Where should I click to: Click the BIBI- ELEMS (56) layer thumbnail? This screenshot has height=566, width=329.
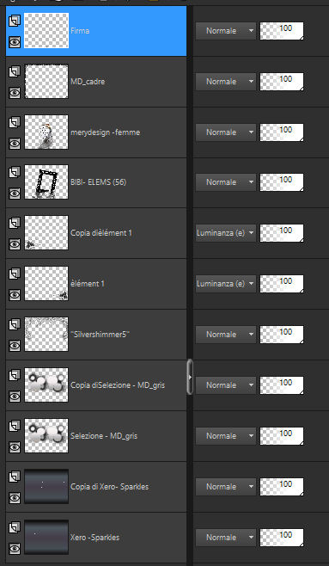click(x=46, y=182)
